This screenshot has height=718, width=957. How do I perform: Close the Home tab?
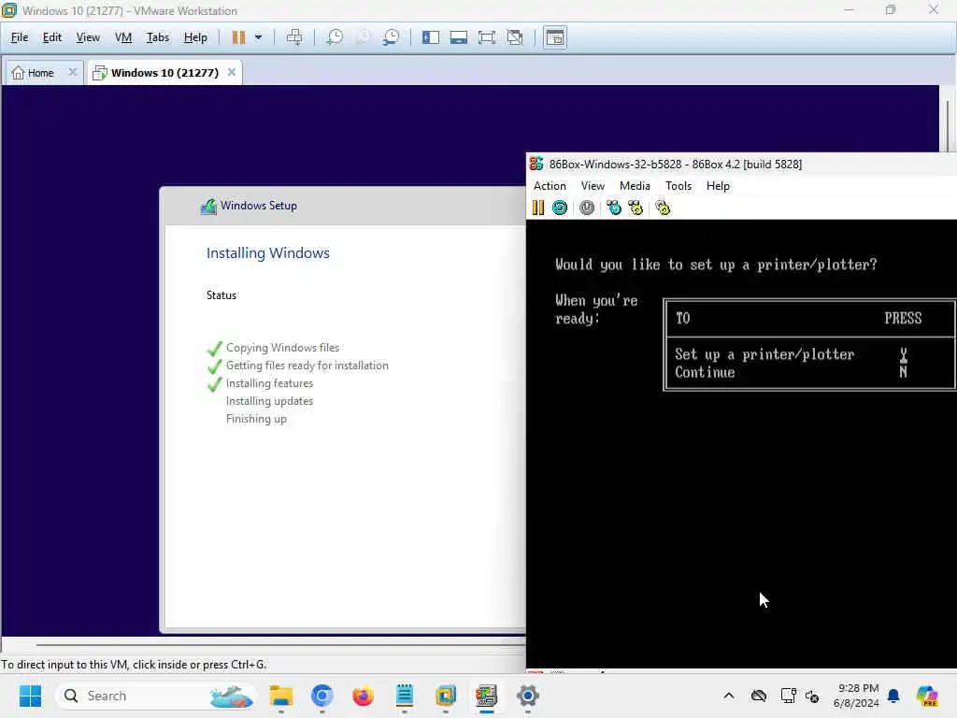pyautogui.click(x=73, y=72)
